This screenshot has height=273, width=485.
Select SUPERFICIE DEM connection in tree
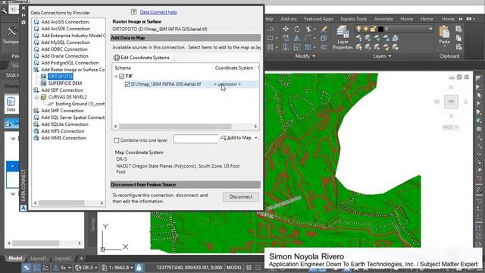[65, 83]
